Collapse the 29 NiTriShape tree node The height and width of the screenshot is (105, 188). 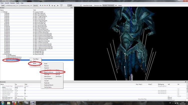[x=3, y=54]
